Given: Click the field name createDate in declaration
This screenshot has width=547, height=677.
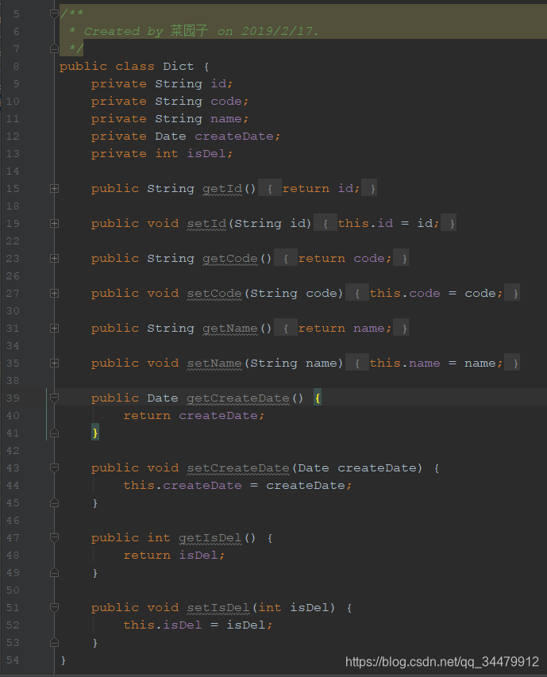Looking at the screenshot, I should point(234,137).
